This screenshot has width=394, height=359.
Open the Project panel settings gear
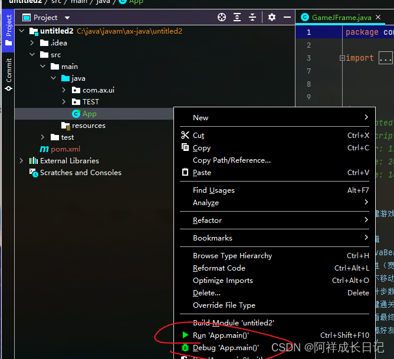pos(272,17)
